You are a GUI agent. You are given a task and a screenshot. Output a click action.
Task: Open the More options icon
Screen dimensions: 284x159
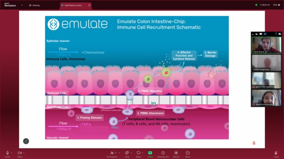pos(188,153)
